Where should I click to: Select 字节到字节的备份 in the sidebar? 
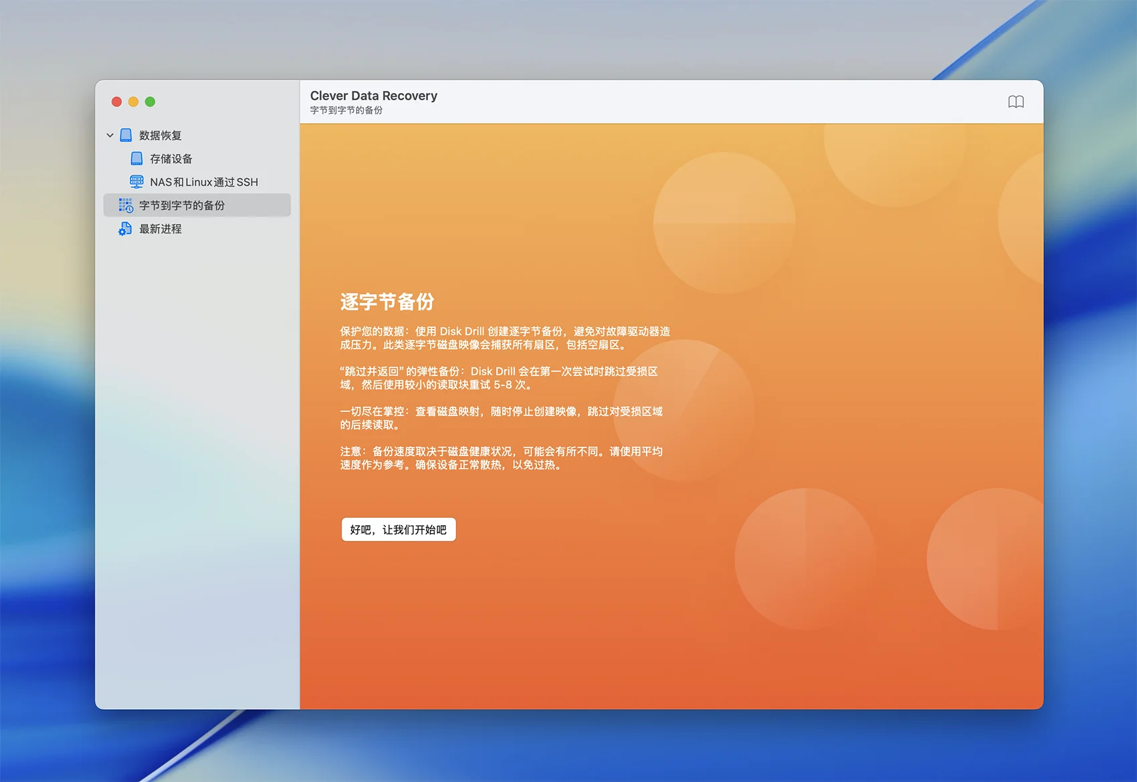[182, 205]
